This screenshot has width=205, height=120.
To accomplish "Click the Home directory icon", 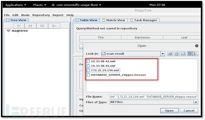I will point(177,53).
